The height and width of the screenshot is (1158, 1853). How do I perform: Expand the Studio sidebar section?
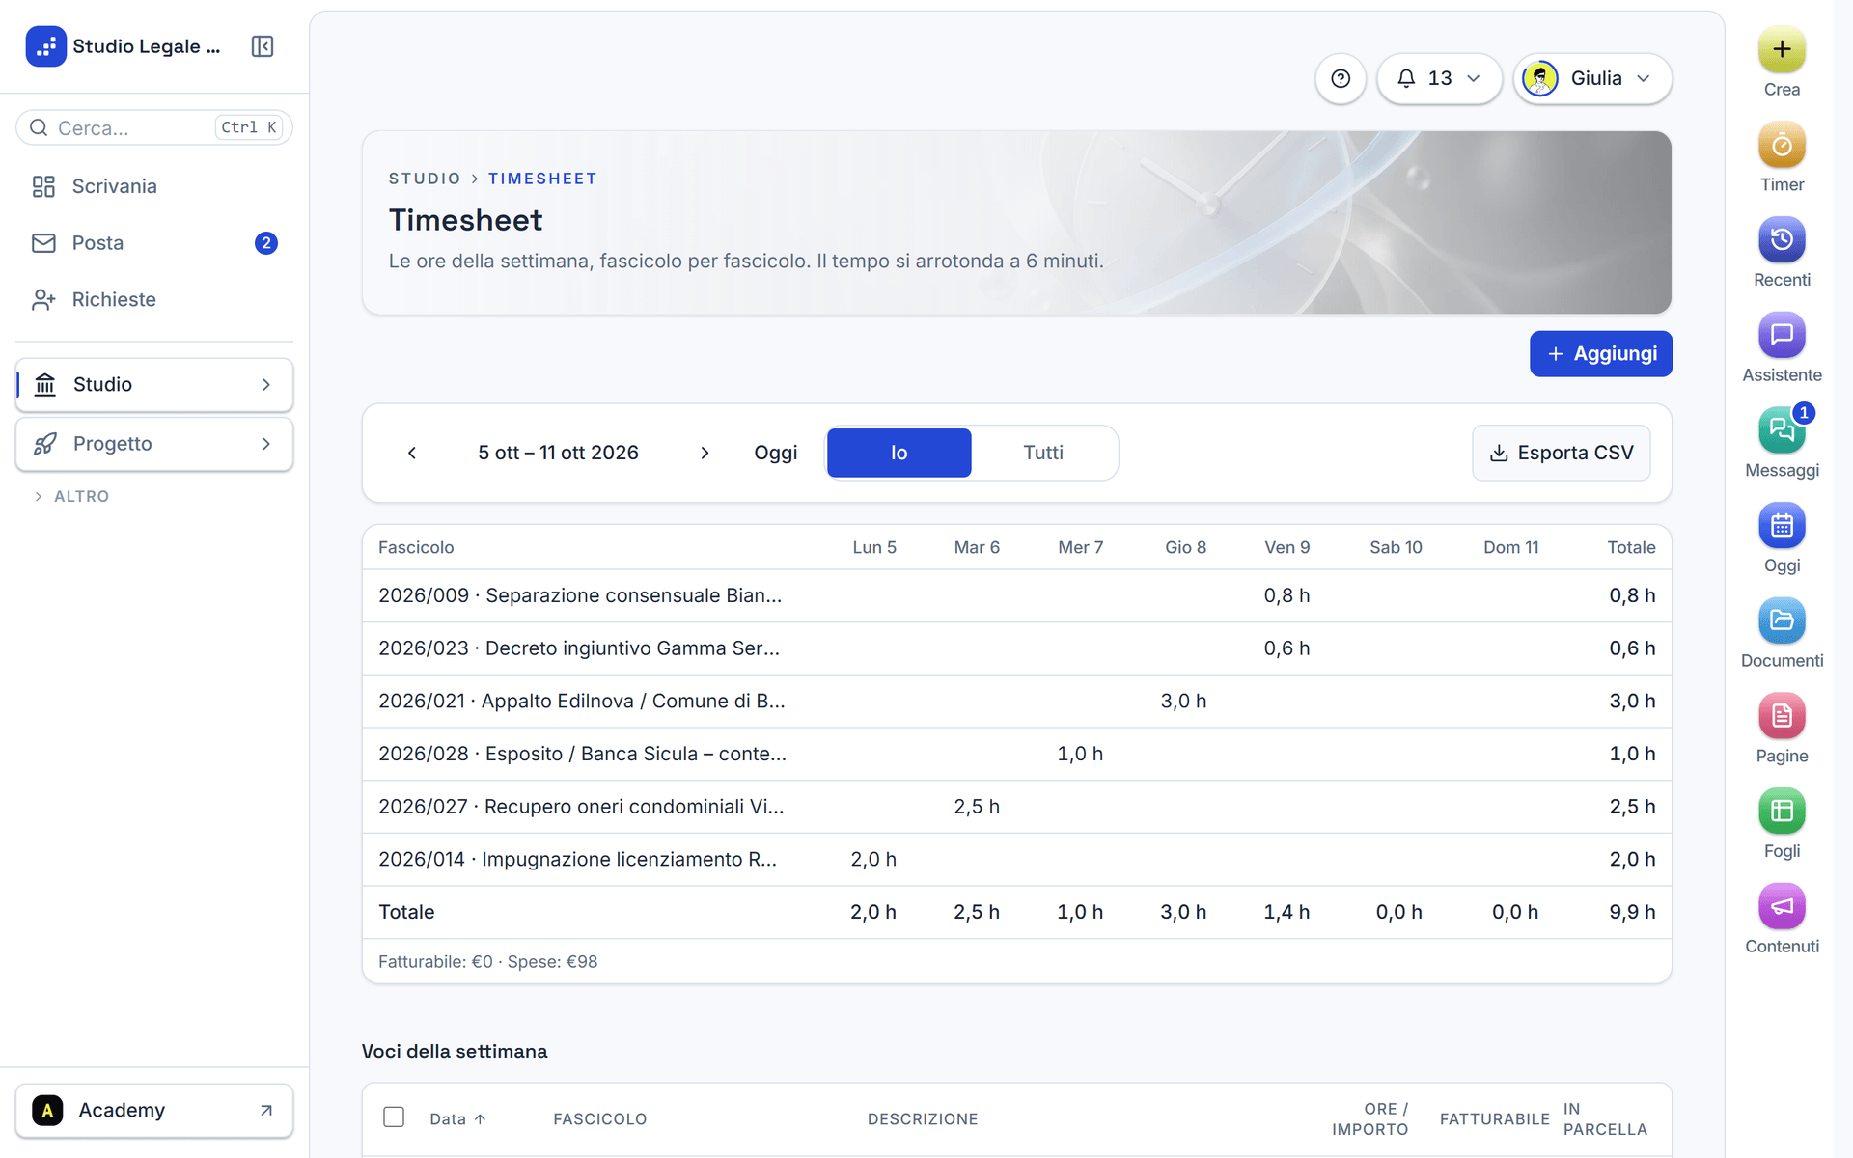pyautogui.click(x=154, y=384)
